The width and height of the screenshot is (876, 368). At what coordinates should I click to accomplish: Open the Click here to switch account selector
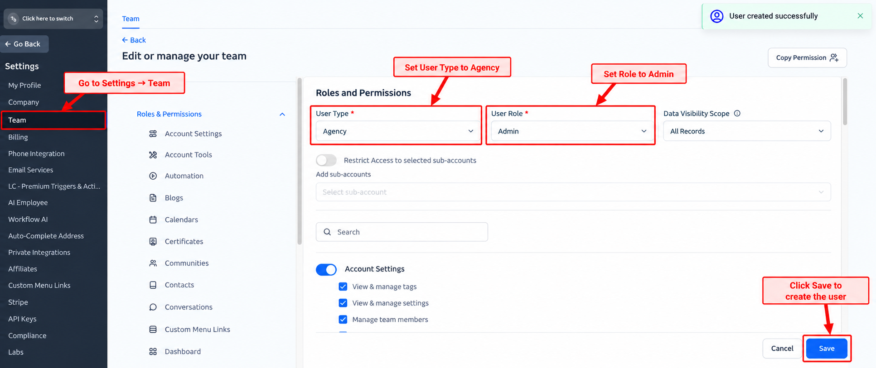tap(53, 19)
